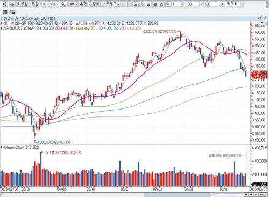The width and height of the screenshot is (269, 197).
Task: Click the 4,607.07 high price annotation
Action: pyautogui.click(x=160, y=32)
